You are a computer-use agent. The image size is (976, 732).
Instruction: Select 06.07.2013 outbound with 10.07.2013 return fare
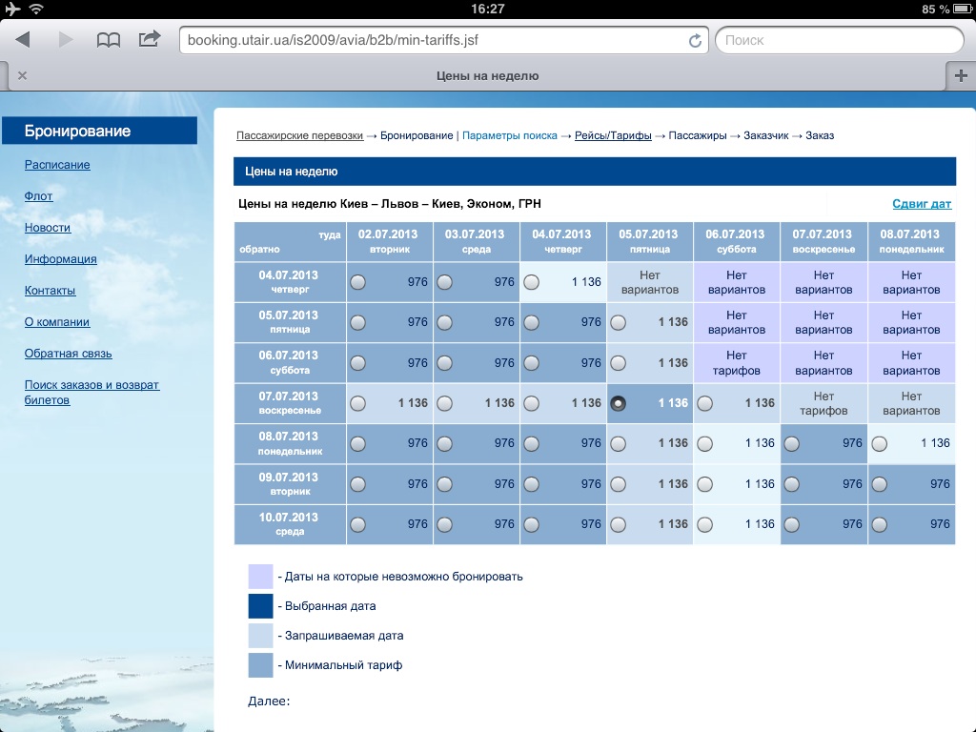705,524
